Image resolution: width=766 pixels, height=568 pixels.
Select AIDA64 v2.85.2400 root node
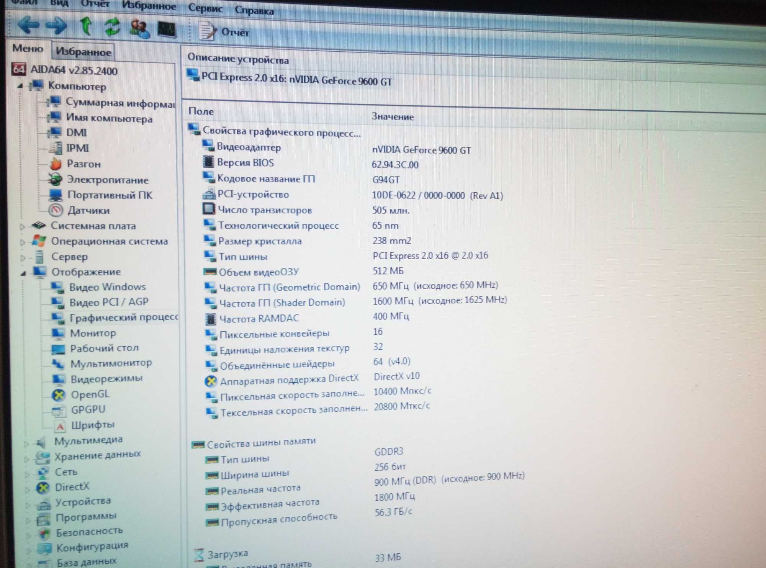74,70
